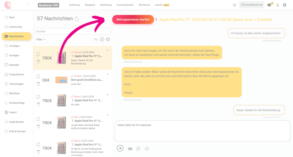Delete Pascal's message with trash icon
Viewport: 293px width, 157px height.
pos(38,62)
